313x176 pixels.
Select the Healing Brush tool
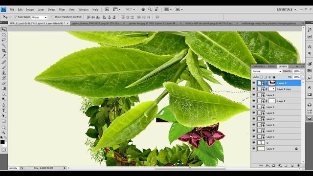point(4,62)
